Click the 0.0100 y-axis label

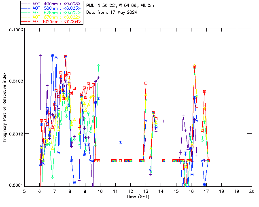[16, 81]
